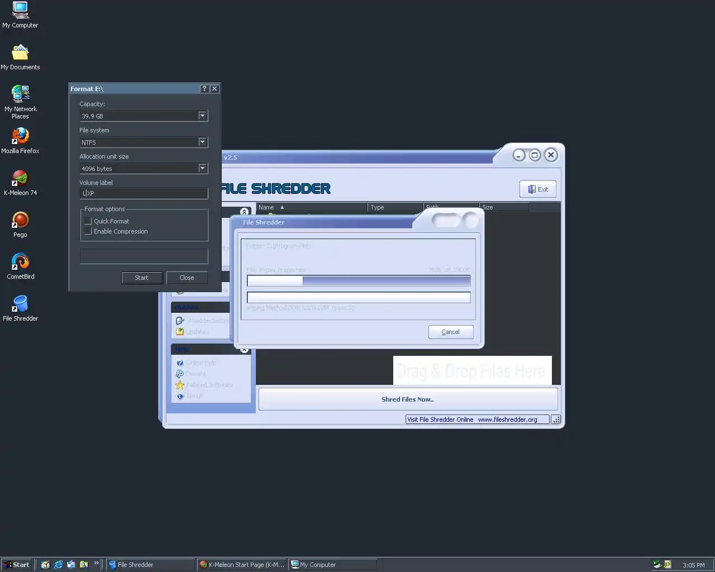Click the taskbar clock showing 3:05 PM
Viewport: 715px width, 572px height.
(693, 565)
